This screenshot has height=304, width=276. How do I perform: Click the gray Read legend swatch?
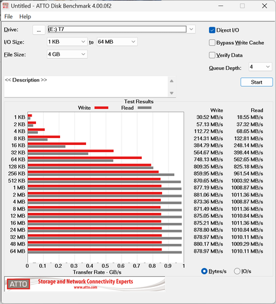click(144, 108)
